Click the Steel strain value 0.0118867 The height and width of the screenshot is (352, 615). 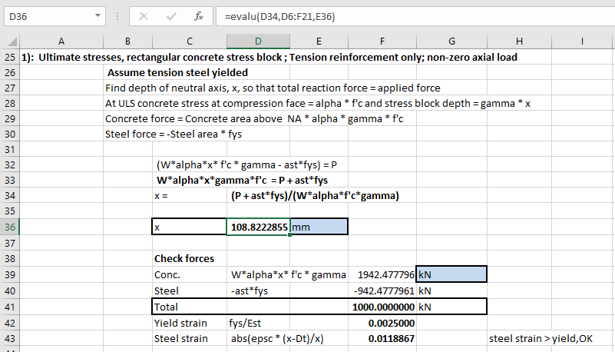382,338
